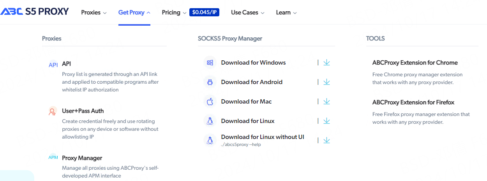Click the APM Proxy Manager icon
The image size is (487, 181).
click(53, 158)
